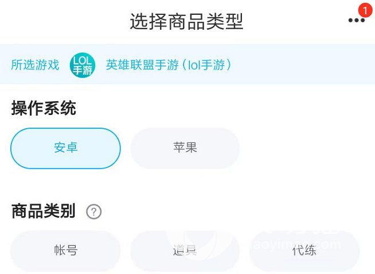Click the 选择商品类型 page title
This screenshot has width=375, height=274.
tap(187, 22)
